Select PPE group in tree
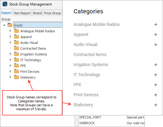 (23, 66)
